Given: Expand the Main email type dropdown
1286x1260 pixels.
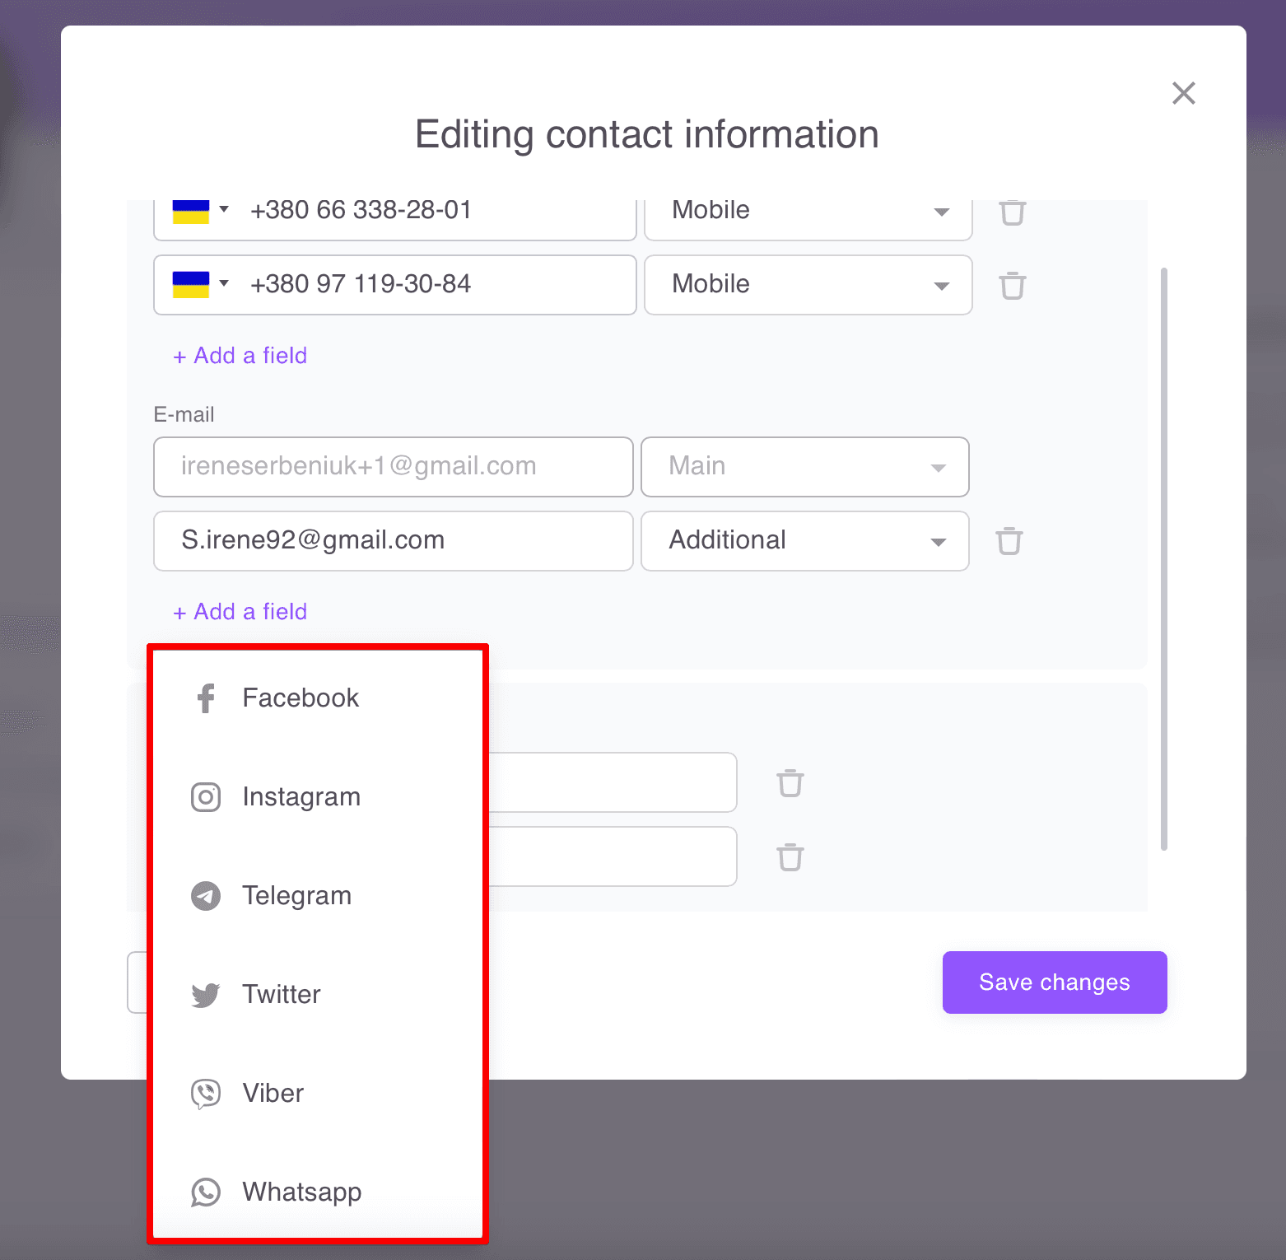Looking at the screenshot, I should [x=804, y=467].
